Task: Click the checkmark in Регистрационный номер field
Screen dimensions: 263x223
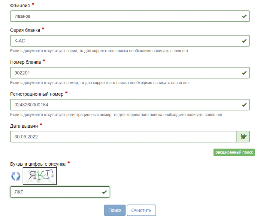Action: click(x=244, y=105)
